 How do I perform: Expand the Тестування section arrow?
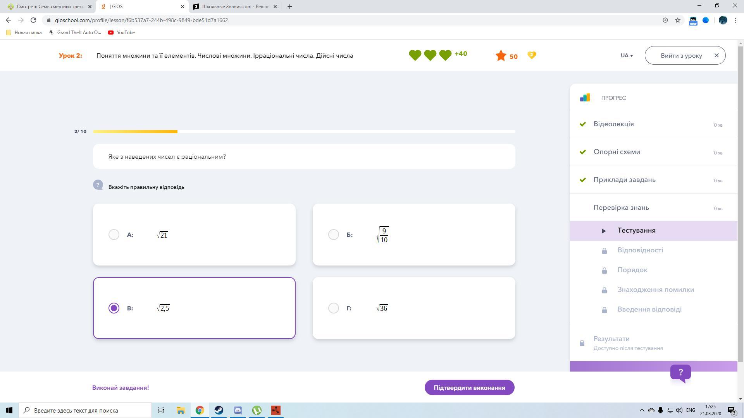(x=604, y=231)
